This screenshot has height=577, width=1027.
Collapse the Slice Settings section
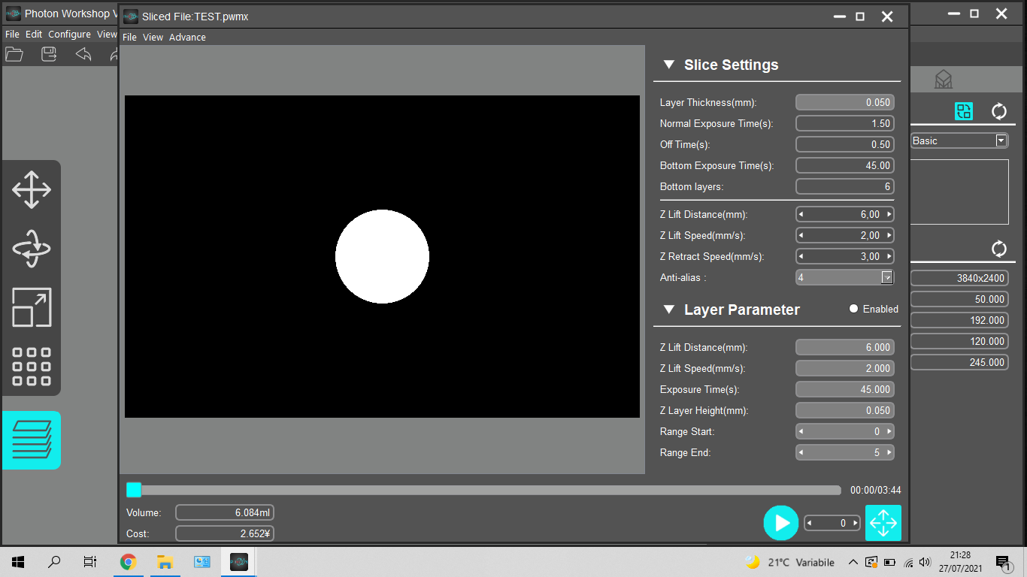668,65
